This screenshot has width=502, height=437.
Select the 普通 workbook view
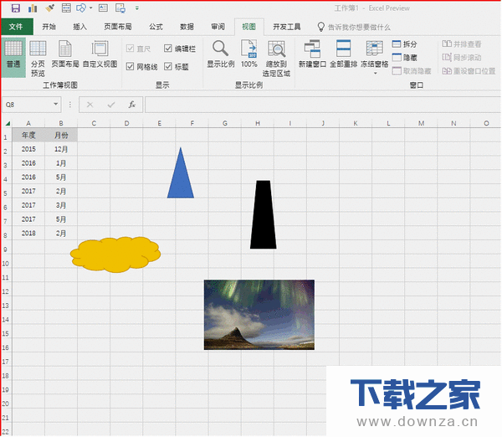tap(13, 58)
